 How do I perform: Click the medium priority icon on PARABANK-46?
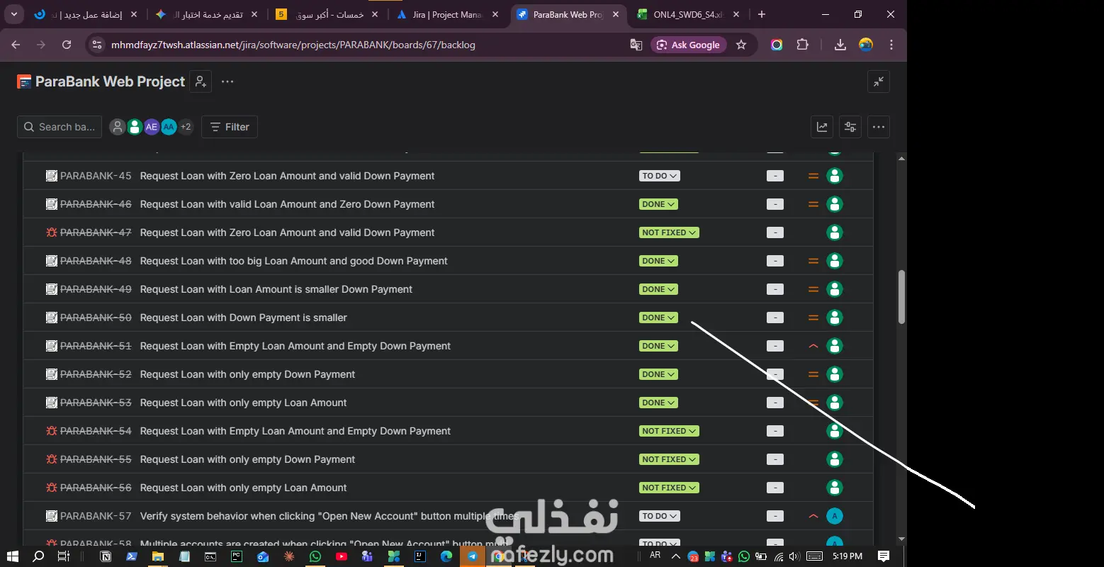click(813, 204)
